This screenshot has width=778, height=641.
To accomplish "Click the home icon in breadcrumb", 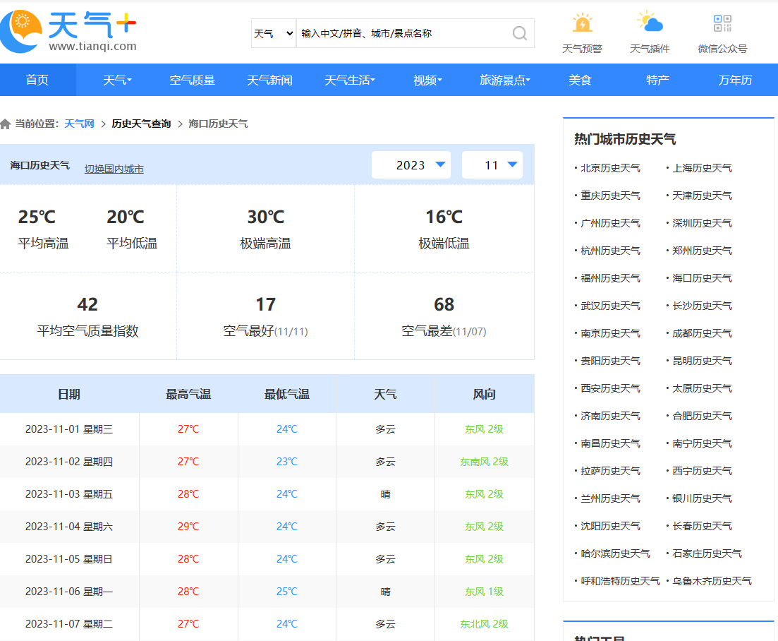I will [6, 124].
